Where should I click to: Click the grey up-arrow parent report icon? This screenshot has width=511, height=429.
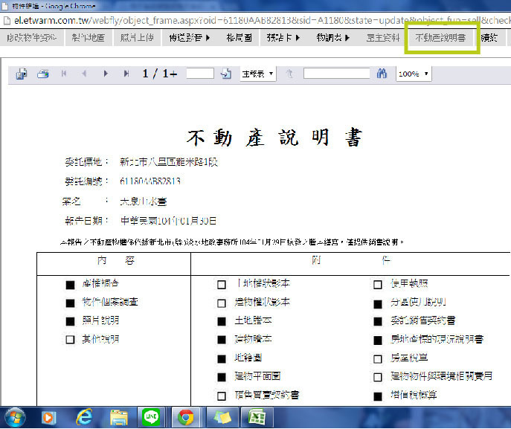click(x=289, y=74)
